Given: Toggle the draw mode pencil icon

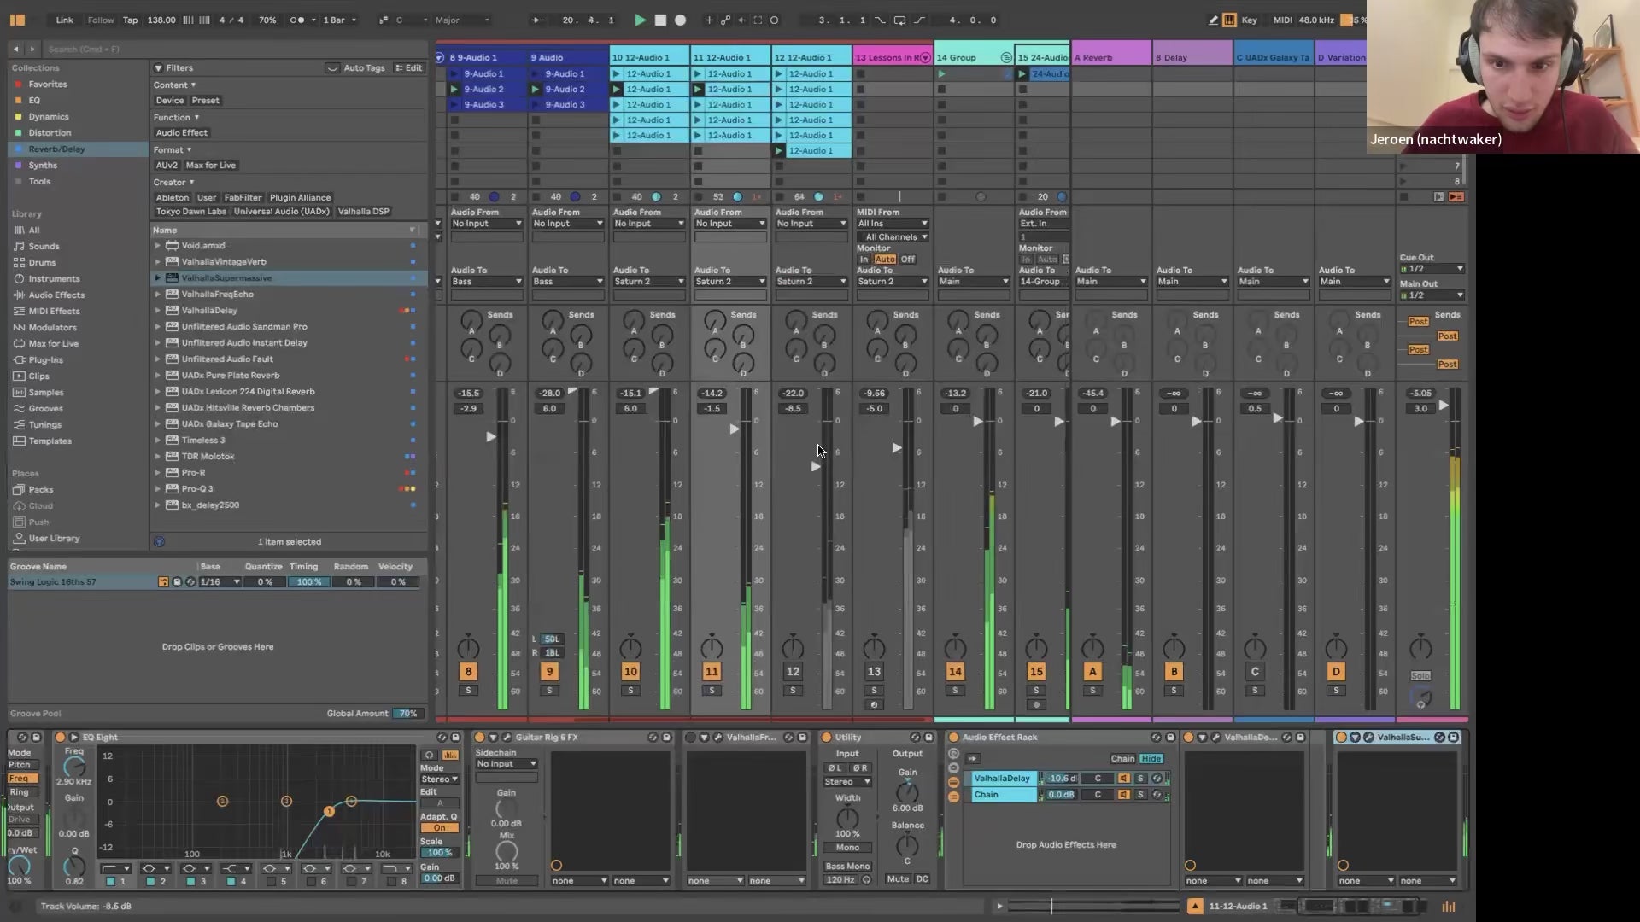Looking at the screenshot, I should pyautogui.click(x=1213, y=20).
